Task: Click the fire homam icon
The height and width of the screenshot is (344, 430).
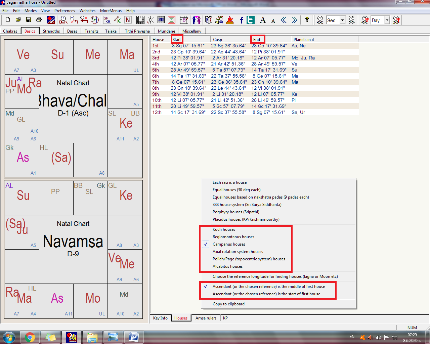Action: tap(230, 20)
